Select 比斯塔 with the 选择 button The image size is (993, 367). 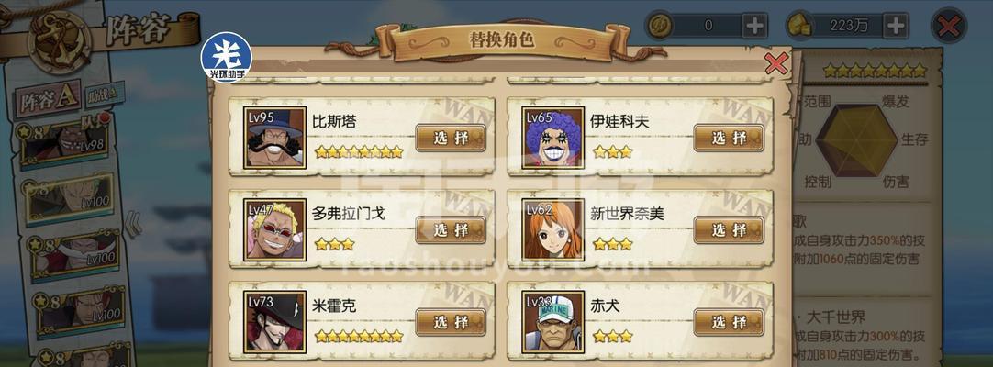click(451, 138)
